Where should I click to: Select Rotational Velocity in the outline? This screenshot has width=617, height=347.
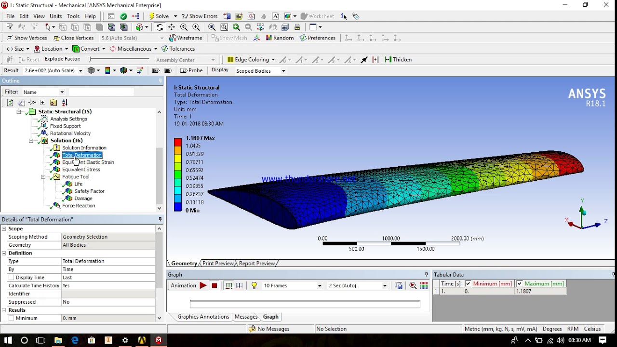[x=70, y=133]
